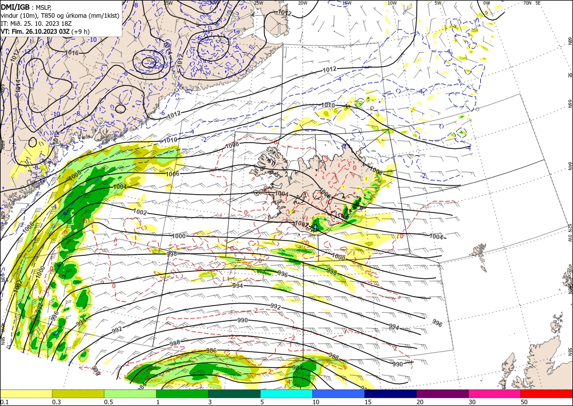
Task: Click the blue 10–15 mm legend swatch
Action: click(339, 393)
